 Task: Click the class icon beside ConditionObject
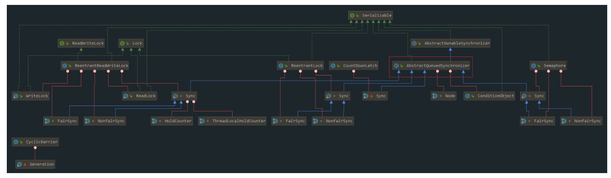(467, 96)
